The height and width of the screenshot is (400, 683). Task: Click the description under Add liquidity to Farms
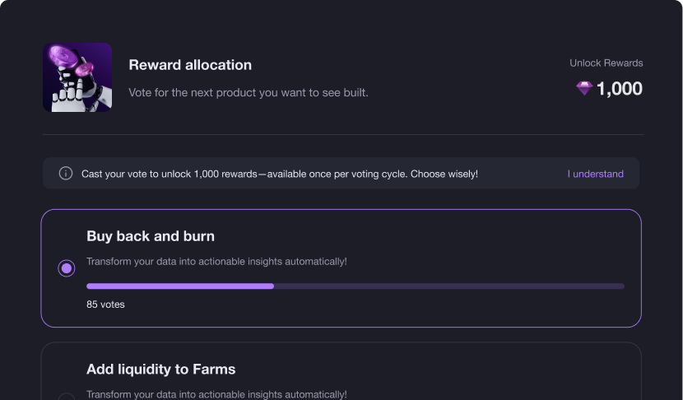click(216, 394)
